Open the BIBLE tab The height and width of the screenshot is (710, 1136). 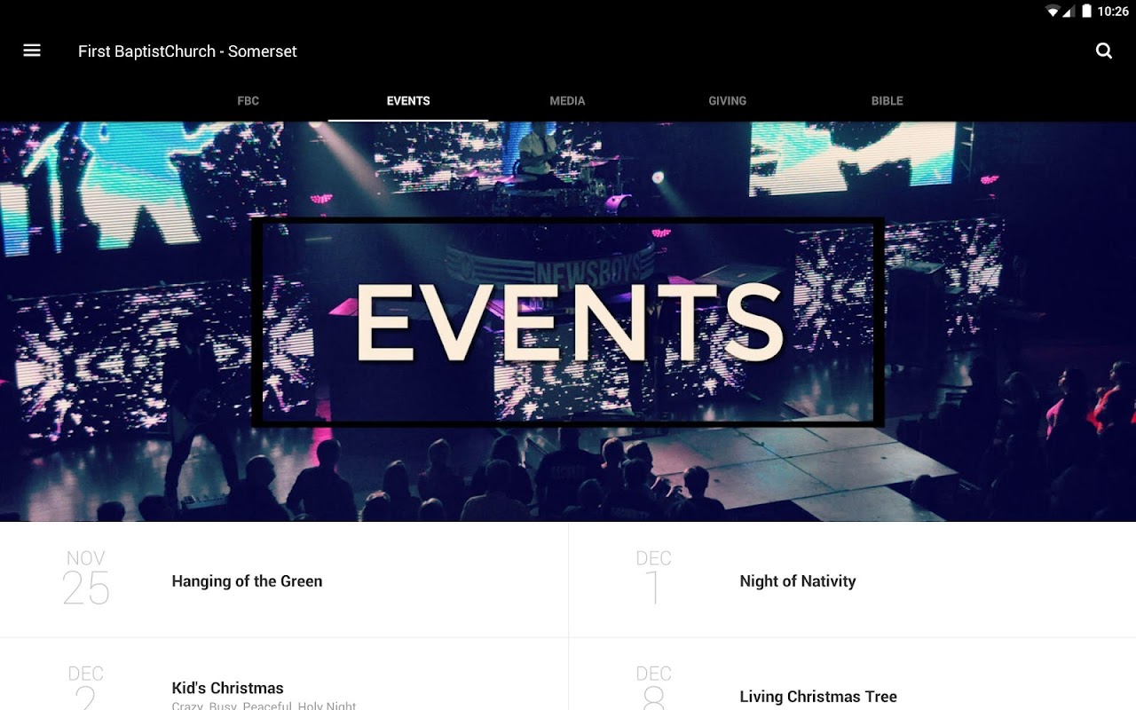point(887,101)
